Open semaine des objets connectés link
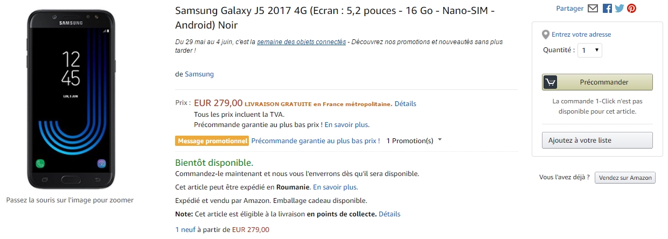668x239 pixels. tap(301, 41)
